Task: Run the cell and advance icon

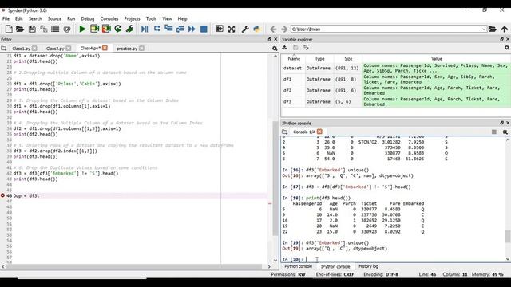Action: coord(106,29)
